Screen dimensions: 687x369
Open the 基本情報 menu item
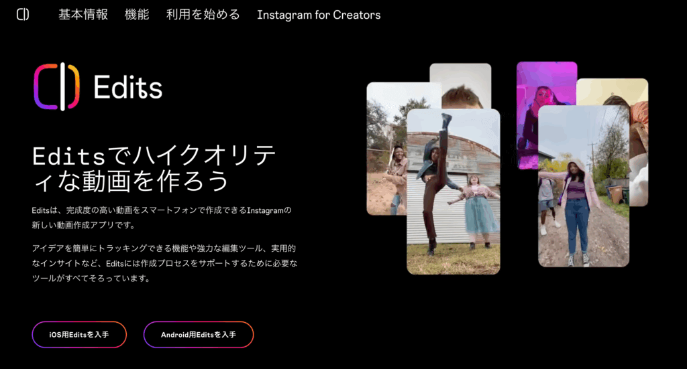pyautogui.click(x=83, y=15)
